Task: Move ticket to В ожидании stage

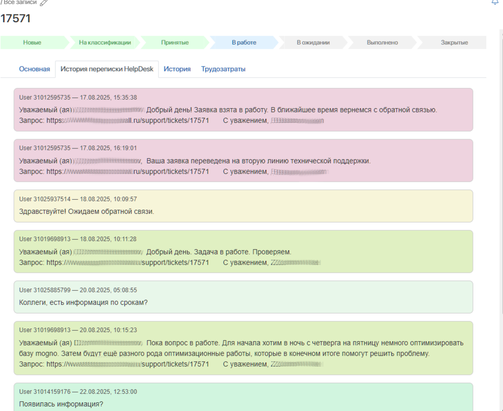Action: pos(313,43)
